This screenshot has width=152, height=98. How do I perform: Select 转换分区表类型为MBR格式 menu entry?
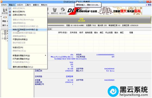click(x=28, y=30)
